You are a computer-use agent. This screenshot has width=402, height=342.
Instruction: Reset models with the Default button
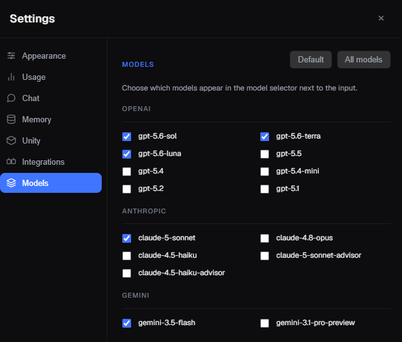click(311, 59)
